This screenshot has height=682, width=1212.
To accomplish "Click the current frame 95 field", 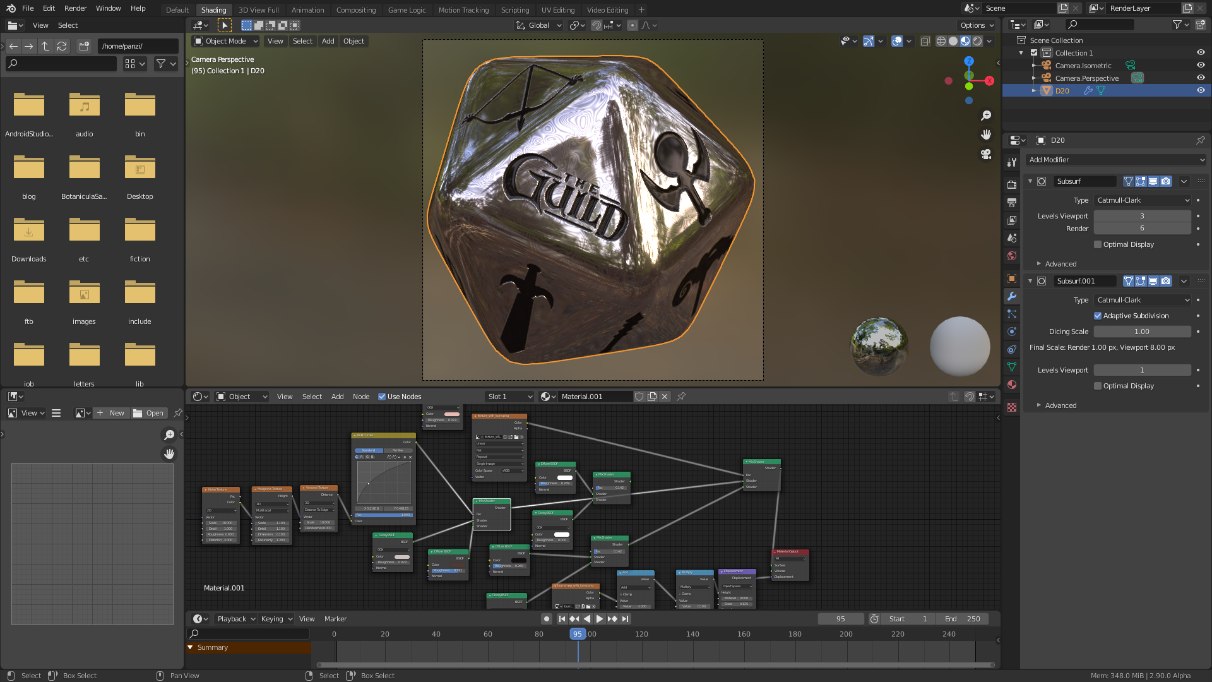I will [x=841, y=619].
